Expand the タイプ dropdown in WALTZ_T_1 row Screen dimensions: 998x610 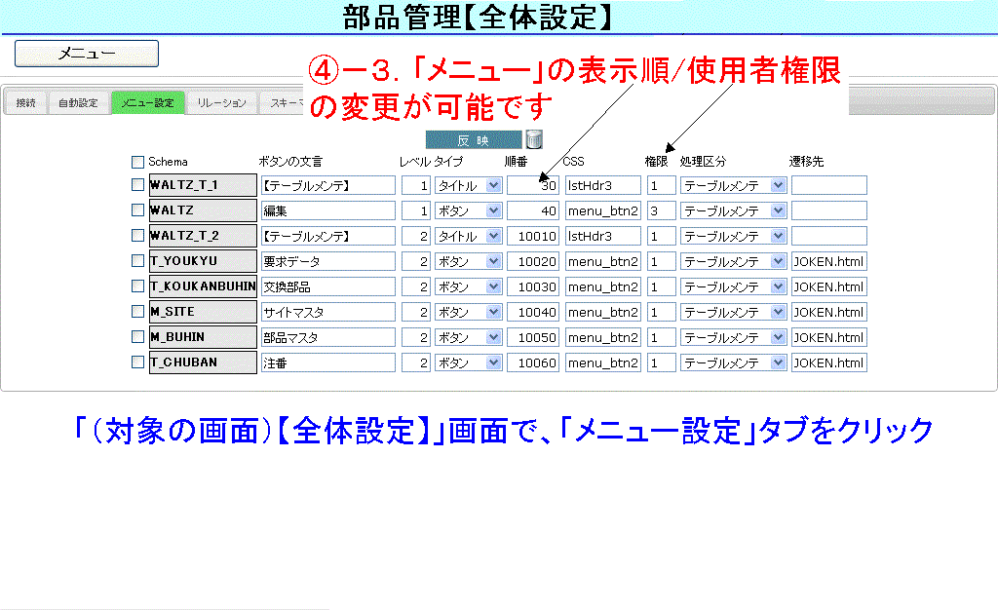(468, 185)
